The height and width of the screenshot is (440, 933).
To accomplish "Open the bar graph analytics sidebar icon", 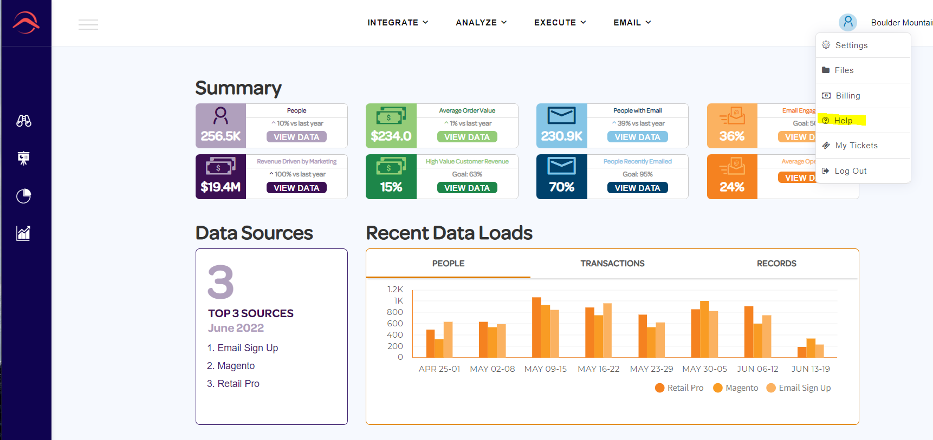I will [23, 233].
